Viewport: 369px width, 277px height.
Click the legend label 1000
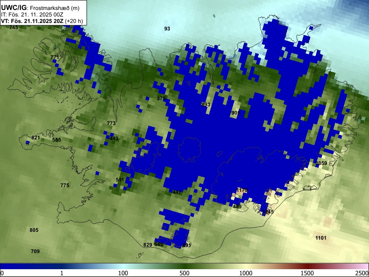(x=246, y=273)
